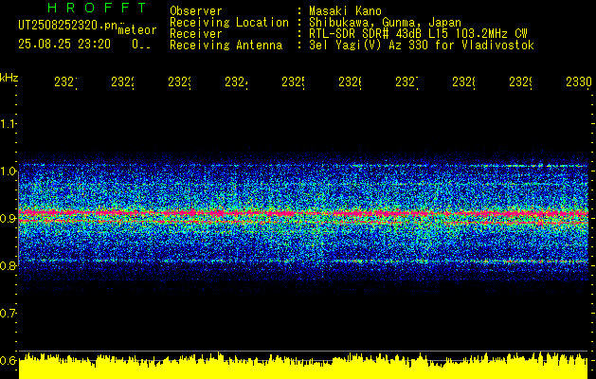This screenshot has height=379, width=596.
Task: Click the 1.1 frequency axis label
Action: tap(9, 123)
